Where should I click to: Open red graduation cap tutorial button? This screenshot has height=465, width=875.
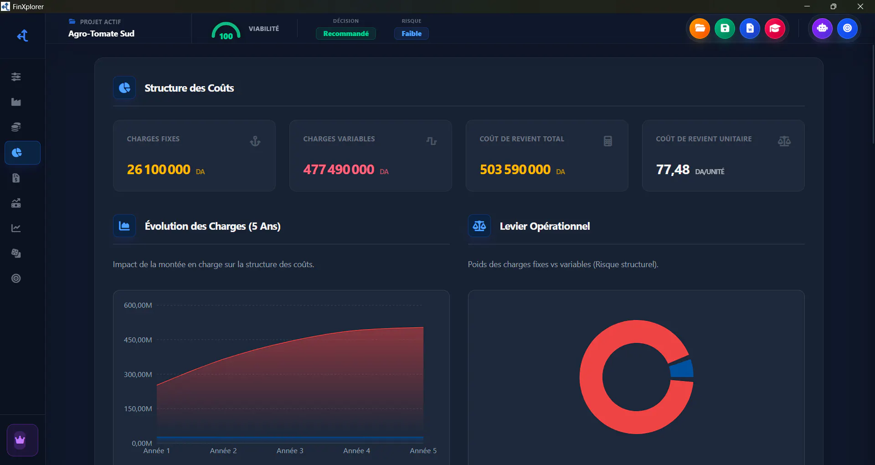[x=775, y=28]
